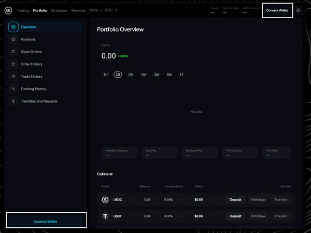311x233 pixels.
Task: Open Trade History in sidebar
Action: coord(31,77)
